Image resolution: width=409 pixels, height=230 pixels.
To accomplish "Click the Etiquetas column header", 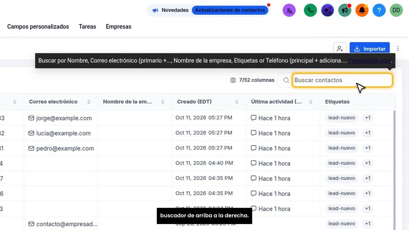I will tap(337, 102).
